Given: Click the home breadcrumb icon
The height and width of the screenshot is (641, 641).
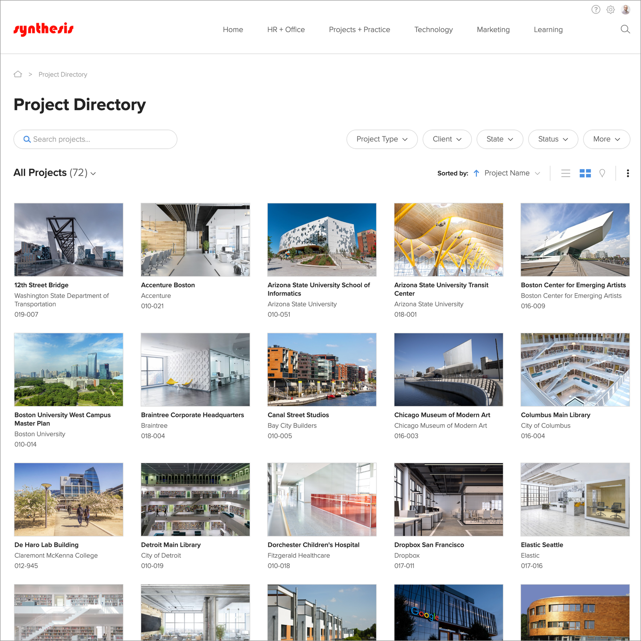Looking at the screenshot, I should pyautogui.click(x=18, y=74).
